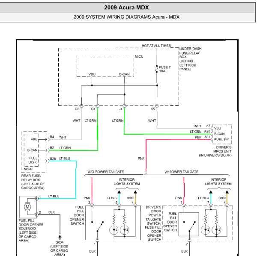Click connector pin label "K5"
The image size is (257, 256).
point(152,109)
